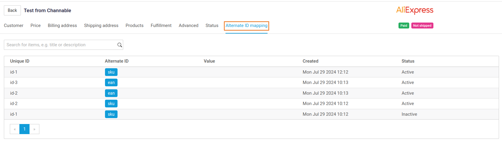
Task: Click the sku tag in first row
Action: point(111,72)
